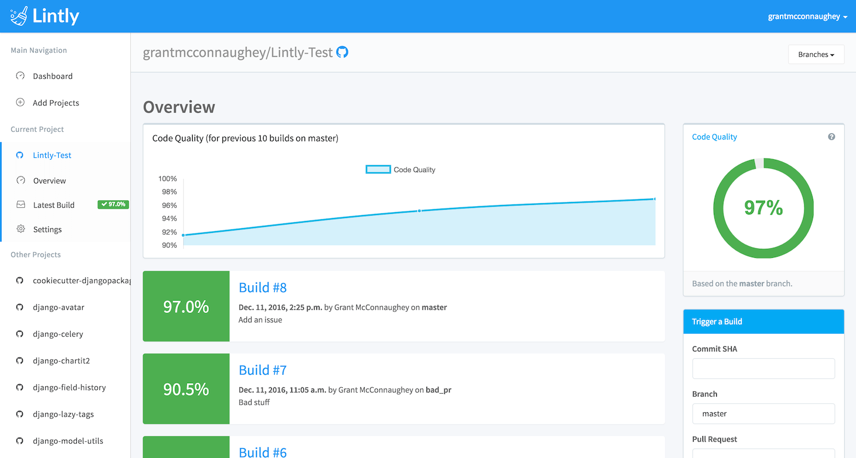Click GitHub icon beside django-field-history
856x458 pixels.
(x=20, y=387)
